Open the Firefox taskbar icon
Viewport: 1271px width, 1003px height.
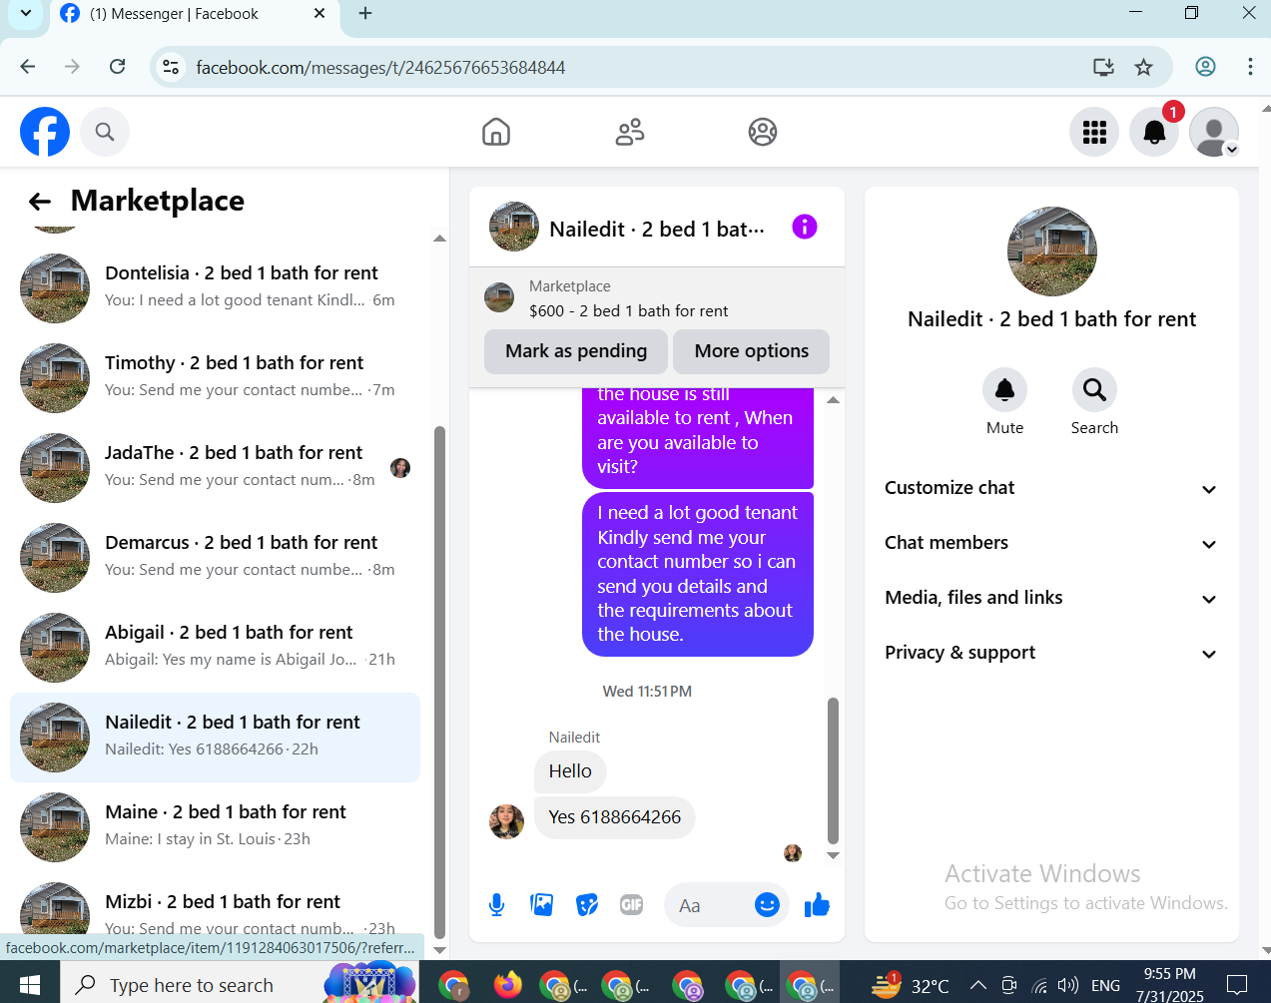coord(508,985)
